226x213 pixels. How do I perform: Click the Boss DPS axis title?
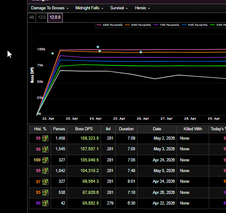coord(32,75)
